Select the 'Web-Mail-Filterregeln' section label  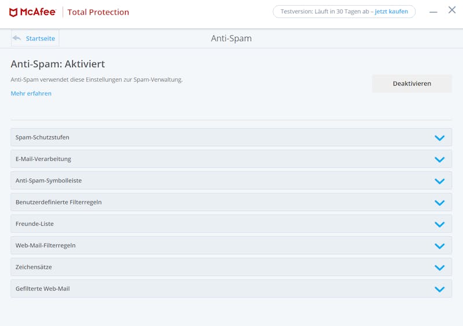(46, 245)
